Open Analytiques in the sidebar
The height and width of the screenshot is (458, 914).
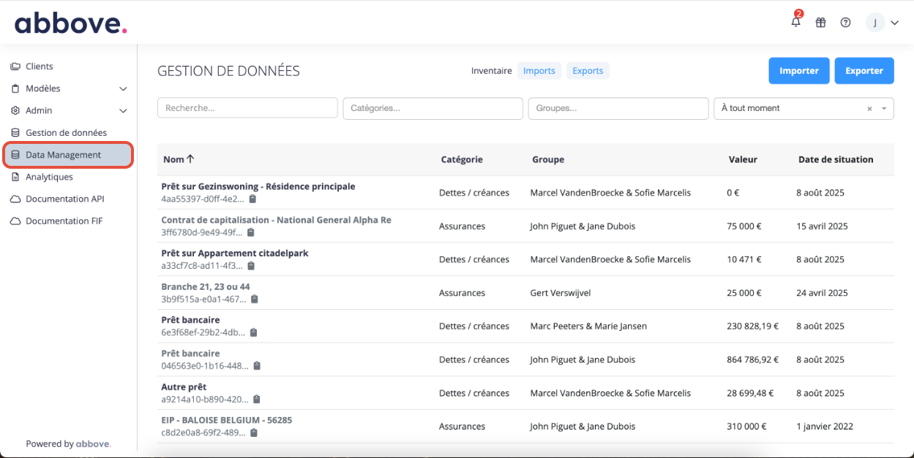click(x=49, y=177)
